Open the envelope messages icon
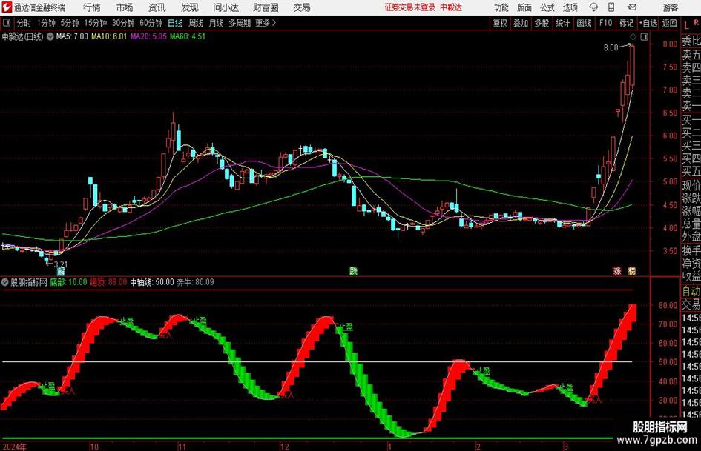701x451 pixels. [632, 7]
